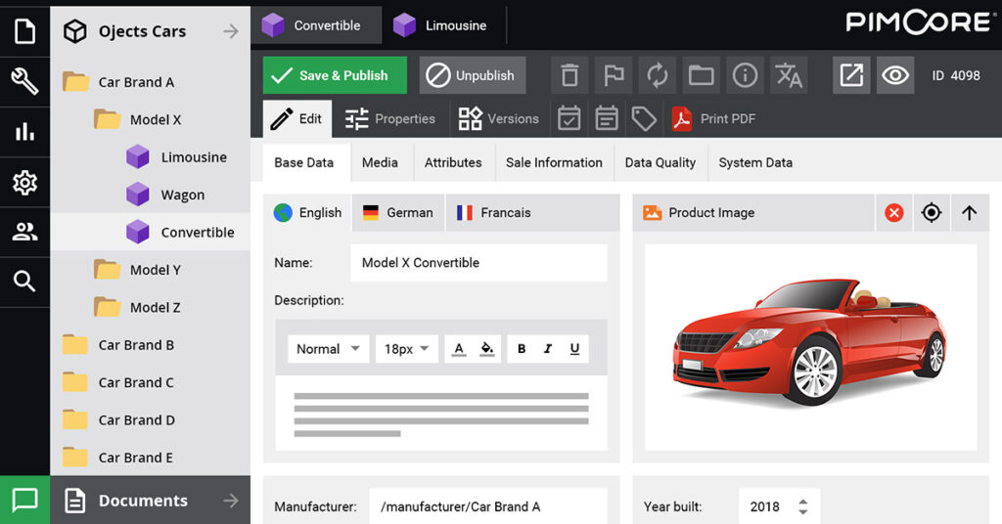The width and height of the screenshot is (1002, 524).
Task: Click the Save & Publish button
Action: tap(334, 75)
